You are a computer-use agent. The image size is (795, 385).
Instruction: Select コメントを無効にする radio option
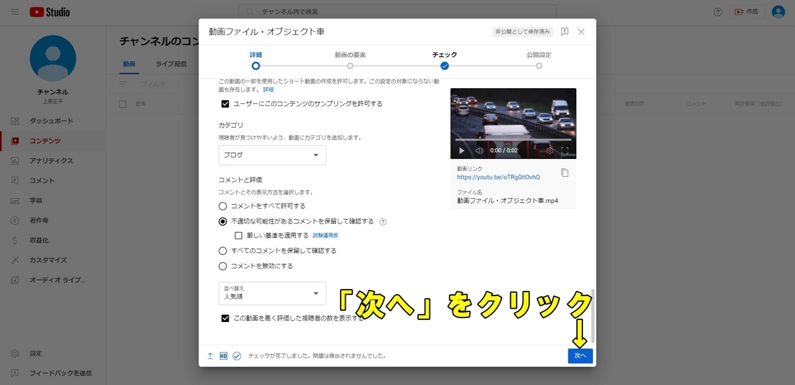click(x=223, y=266)
